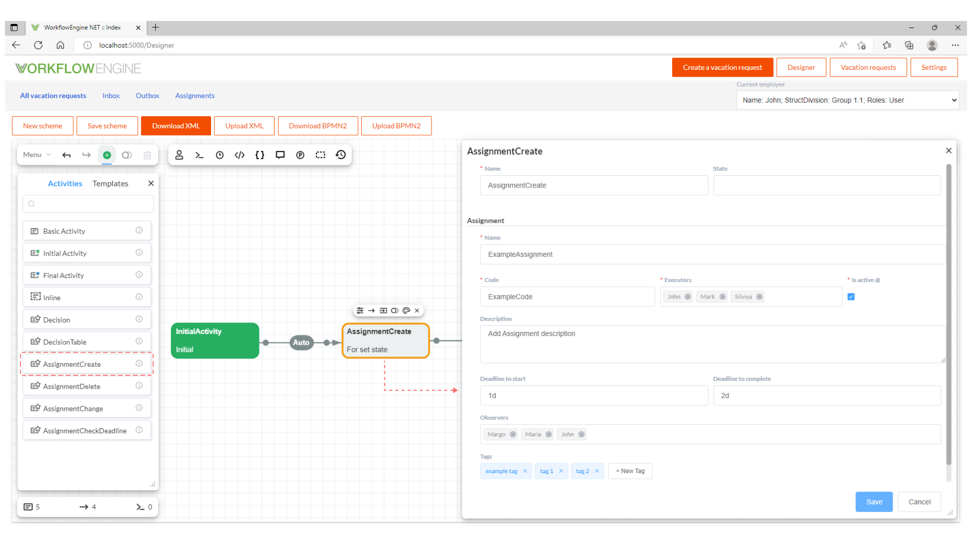The image size is (972, 548).
Task: Click the redo arrow in designer toolbar
Action: (86, 155)
